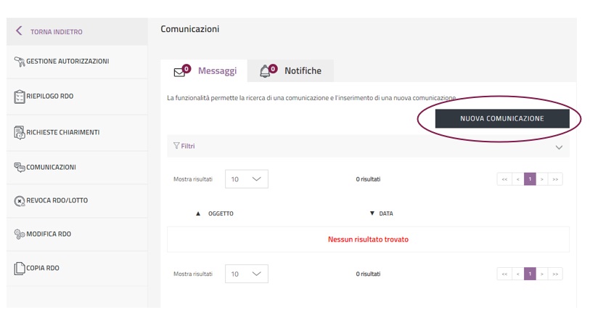
Task: Open top Mostra risultati dropdown
Action: 247,179
